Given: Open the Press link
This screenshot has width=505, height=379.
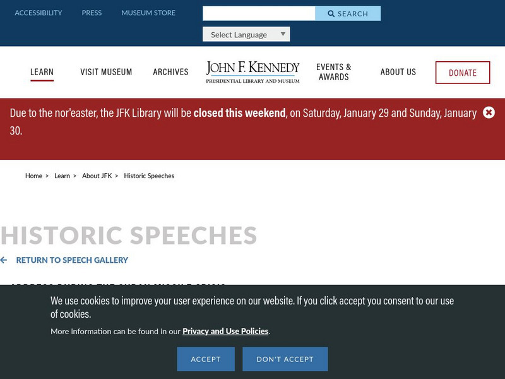Looking at the screenshot, I should [x=92, y=13].
